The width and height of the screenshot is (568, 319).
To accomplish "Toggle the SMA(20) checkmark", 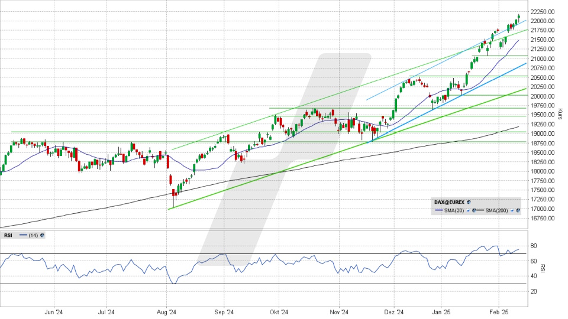I will 469,210.
